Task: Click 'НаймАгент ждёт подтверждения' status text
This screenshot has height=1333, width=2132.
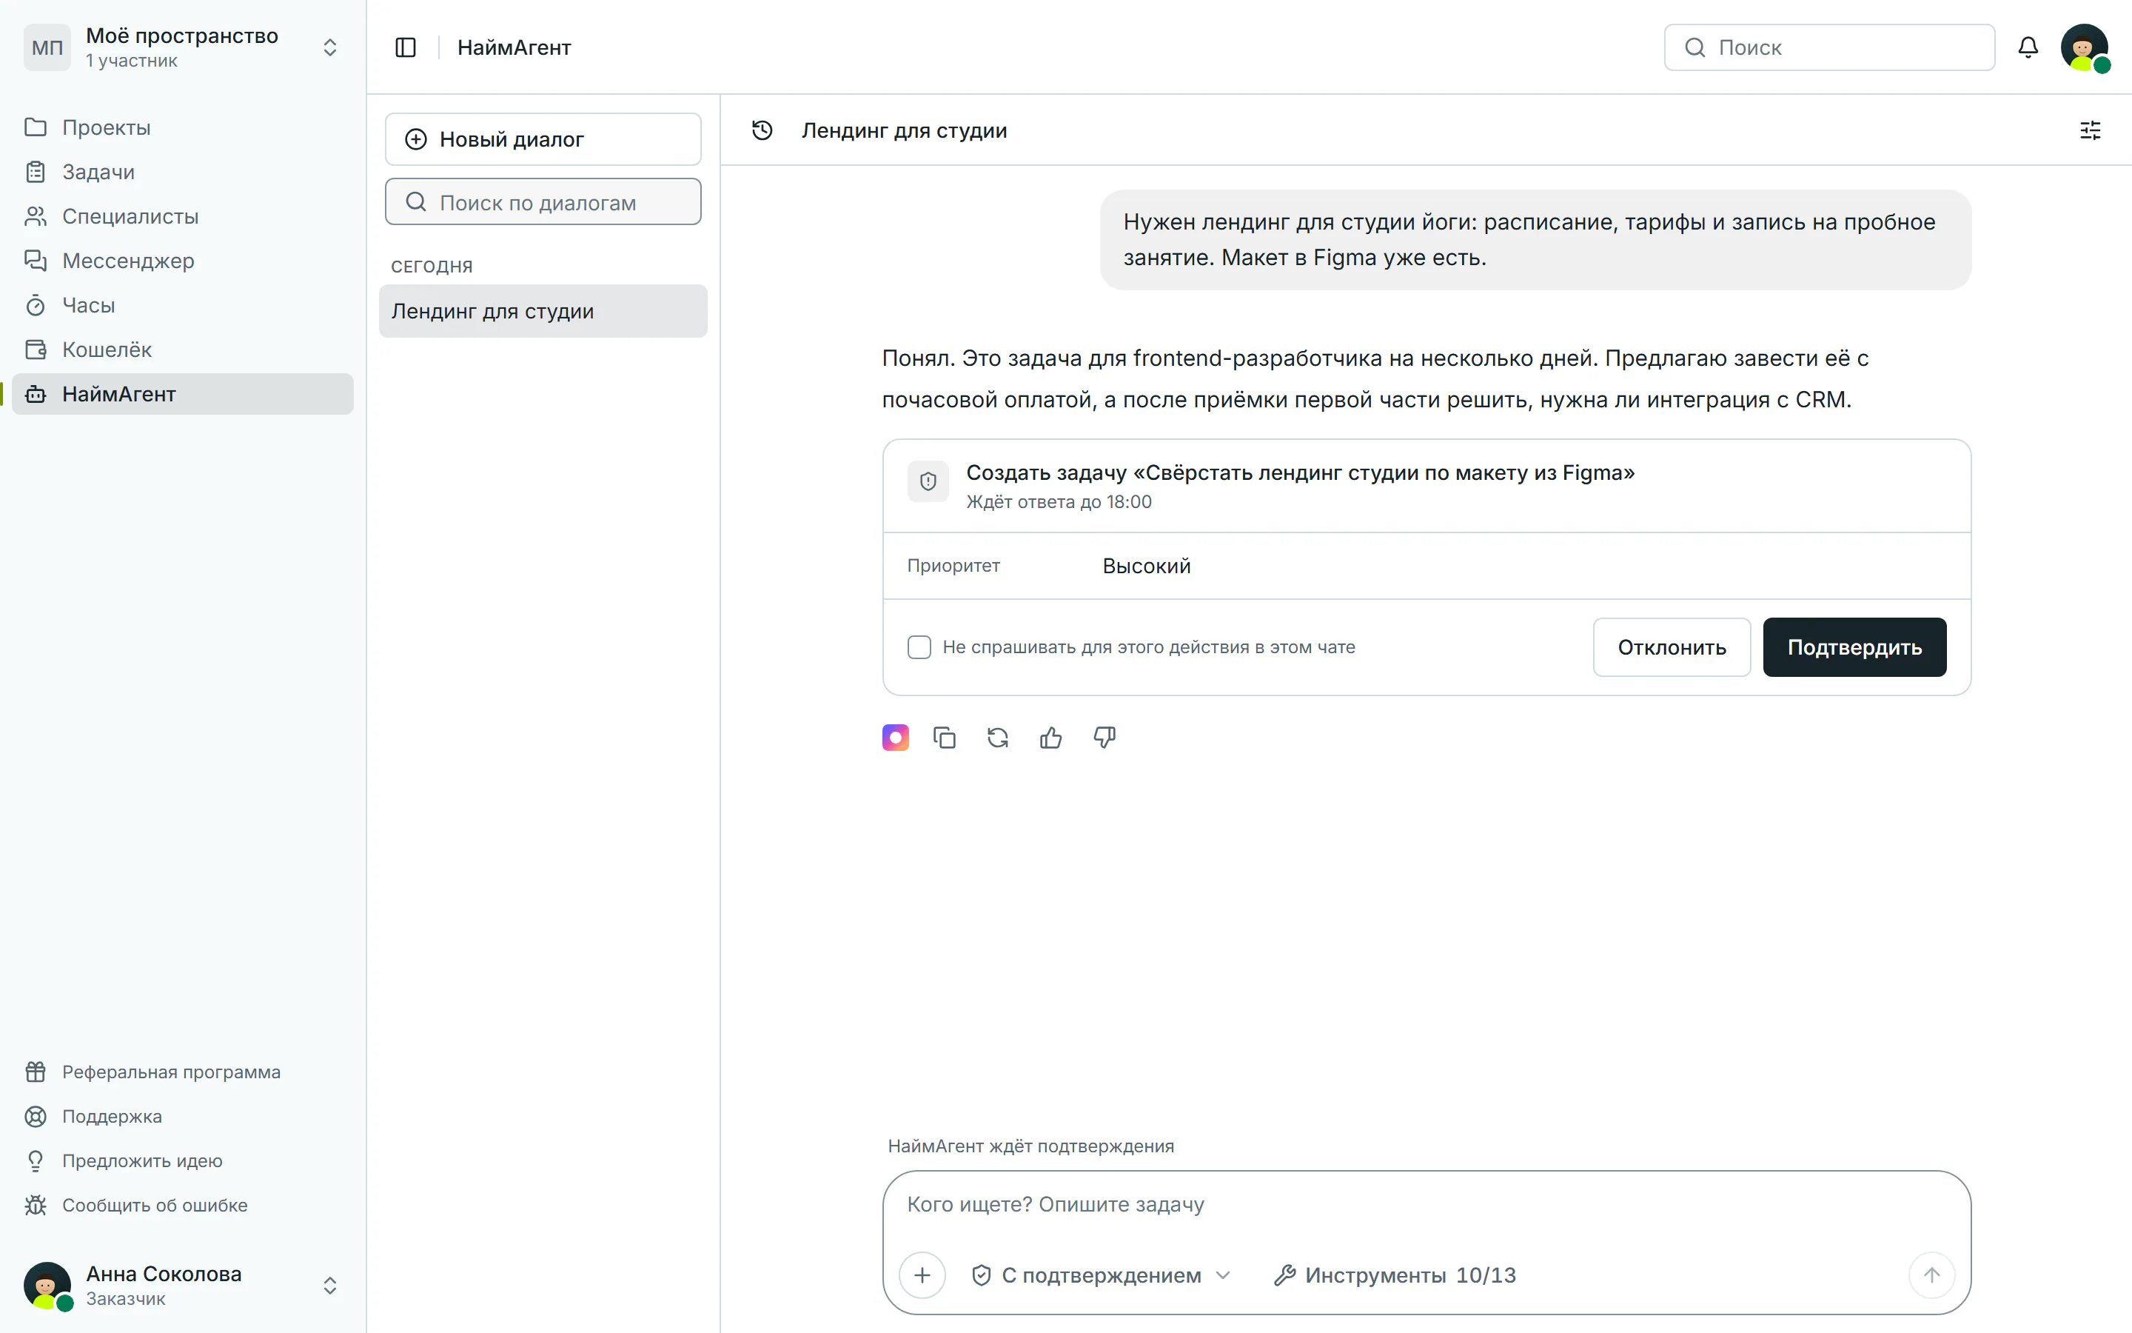Action: click(1030, 1146)
